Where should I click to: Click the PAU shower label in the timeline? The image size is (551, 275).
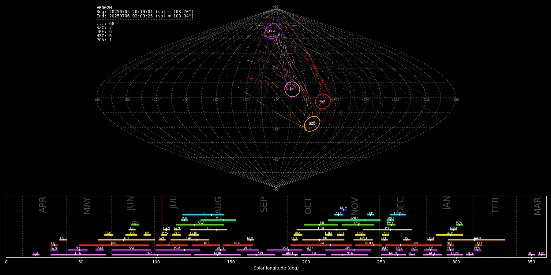(205, 243)
